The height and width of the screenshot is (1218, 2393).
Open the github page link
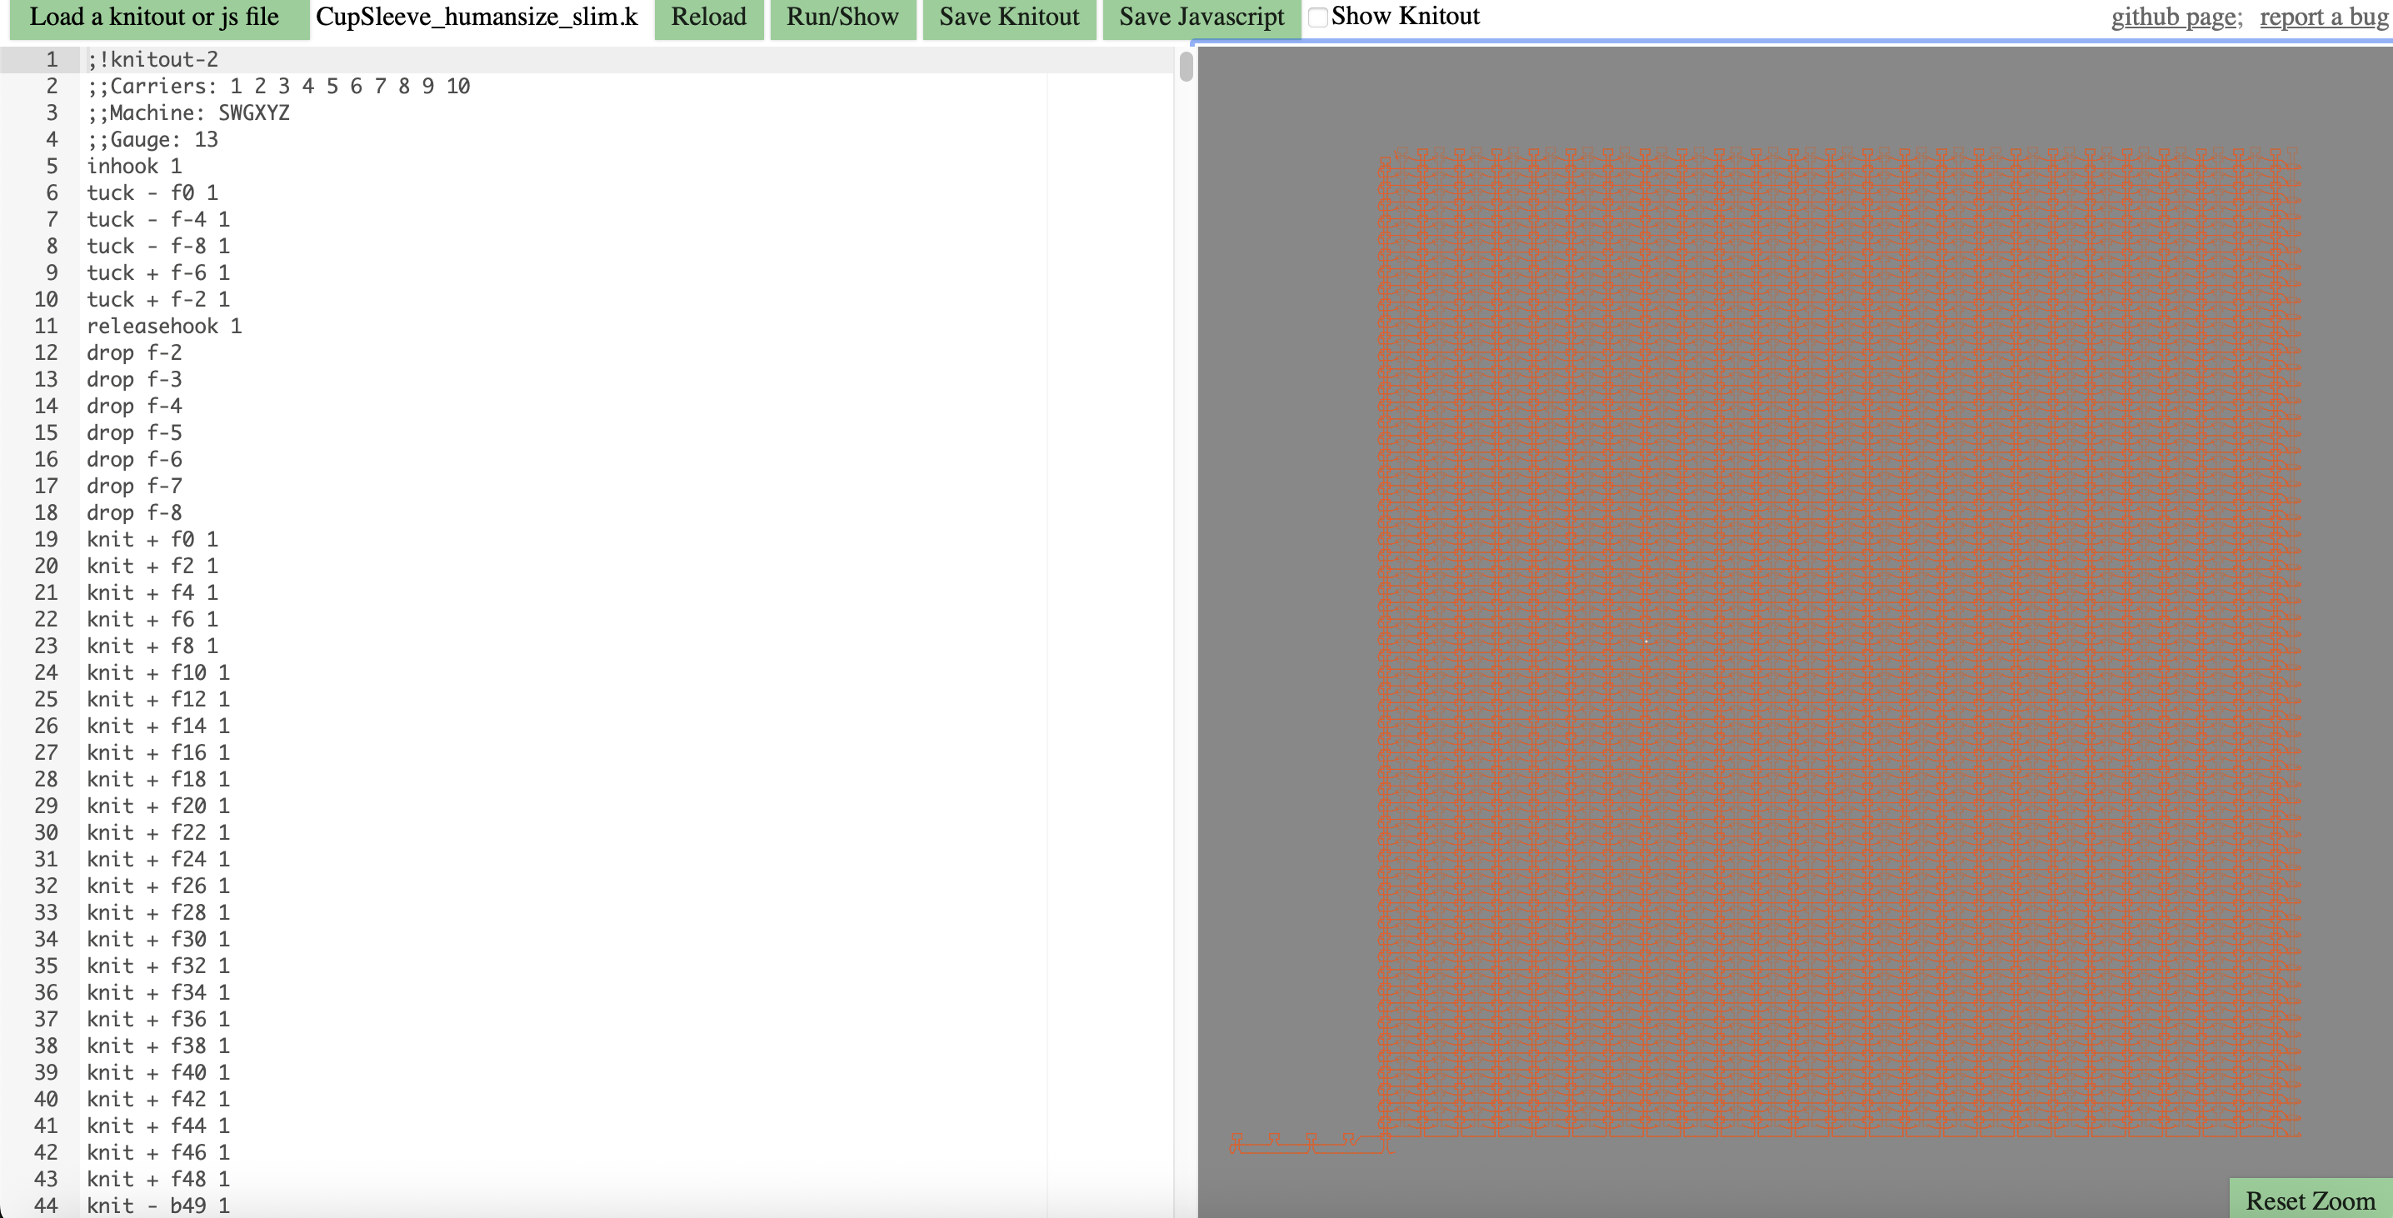tap(2176, 17)
